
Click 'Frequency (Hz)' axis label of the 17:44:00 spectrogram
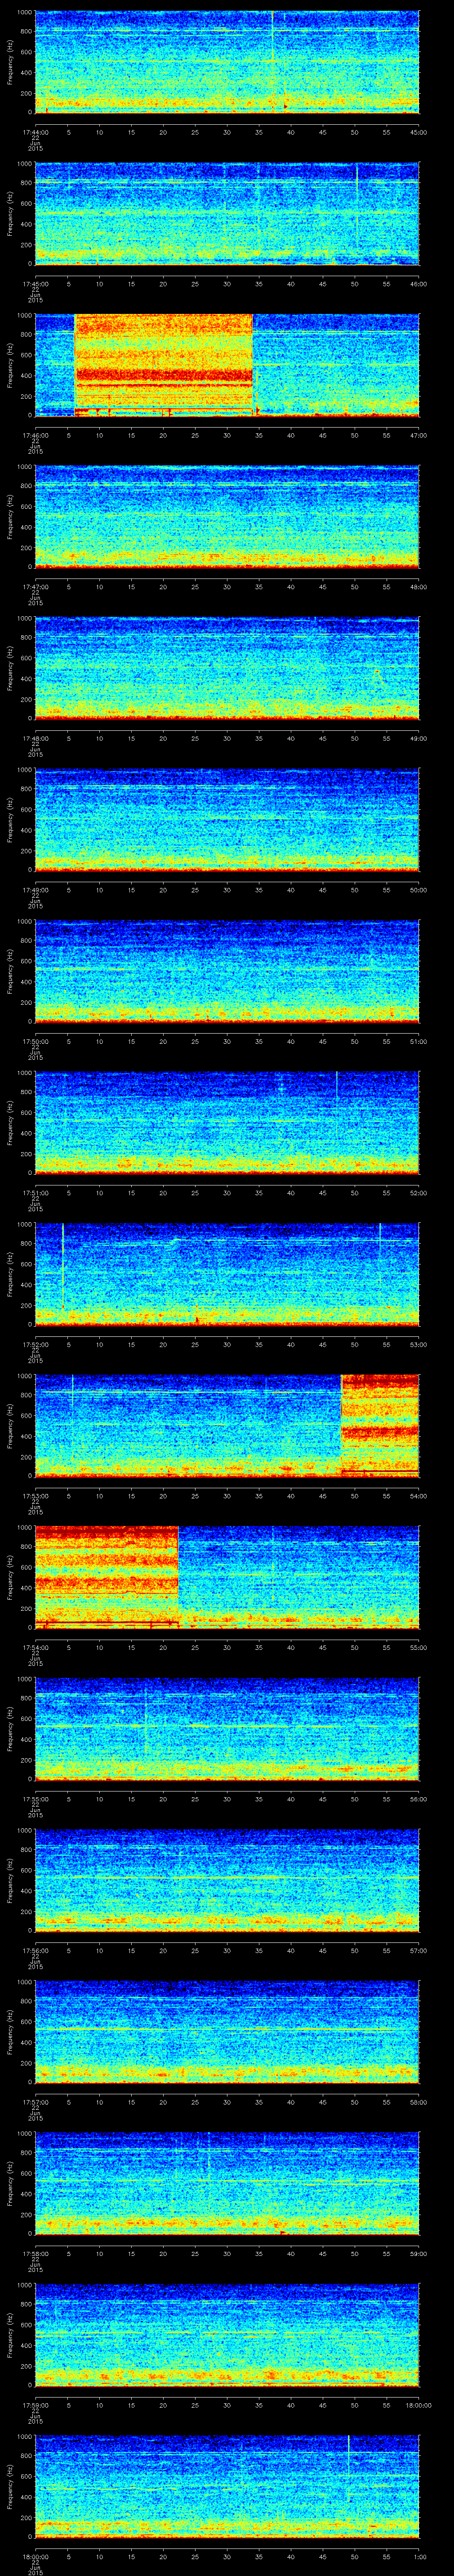10,62
